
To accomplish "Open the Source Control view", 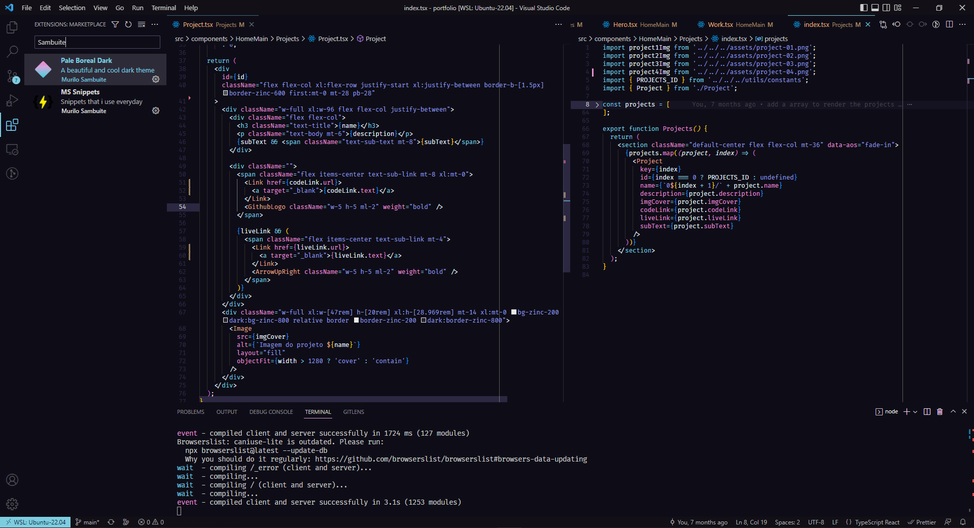I will 12,76.
